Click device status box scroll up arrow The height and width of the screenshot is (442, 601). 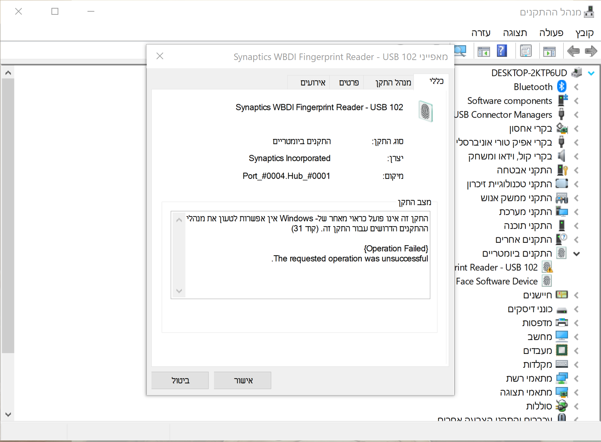pyautogui.click(x=179, y=220)
